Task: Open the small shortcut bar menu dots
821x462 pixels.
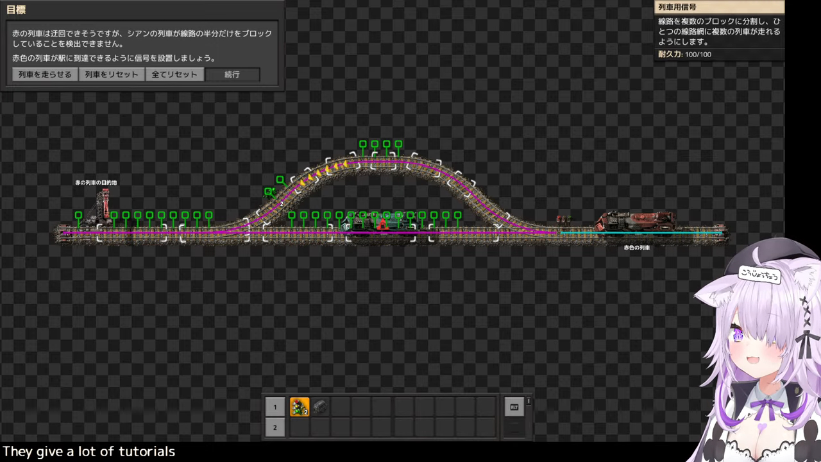Action: [x=529, y=401]
